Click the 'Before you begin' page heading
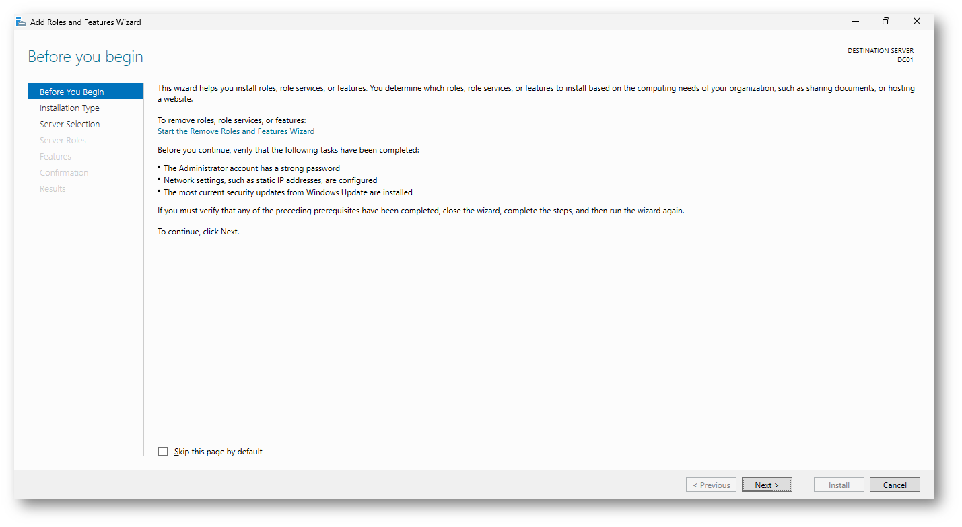 [x=85, y=57]
